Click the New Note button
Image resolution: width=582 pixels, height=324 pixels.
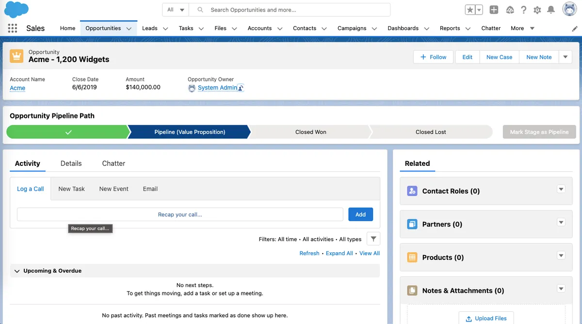[x=539, y=57]
